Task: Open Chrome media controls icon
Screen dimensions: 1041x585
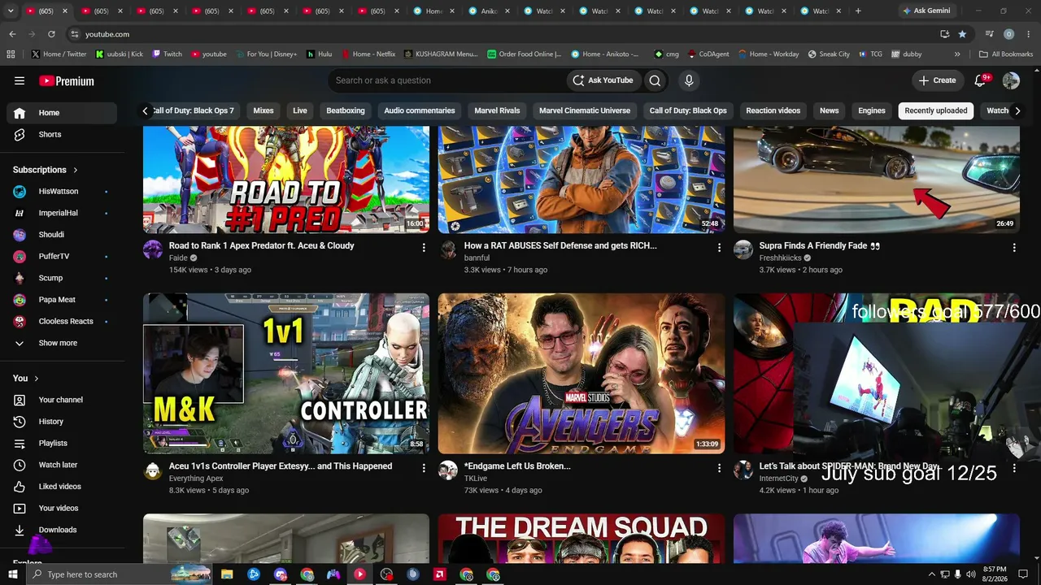Action: (989, 34)
